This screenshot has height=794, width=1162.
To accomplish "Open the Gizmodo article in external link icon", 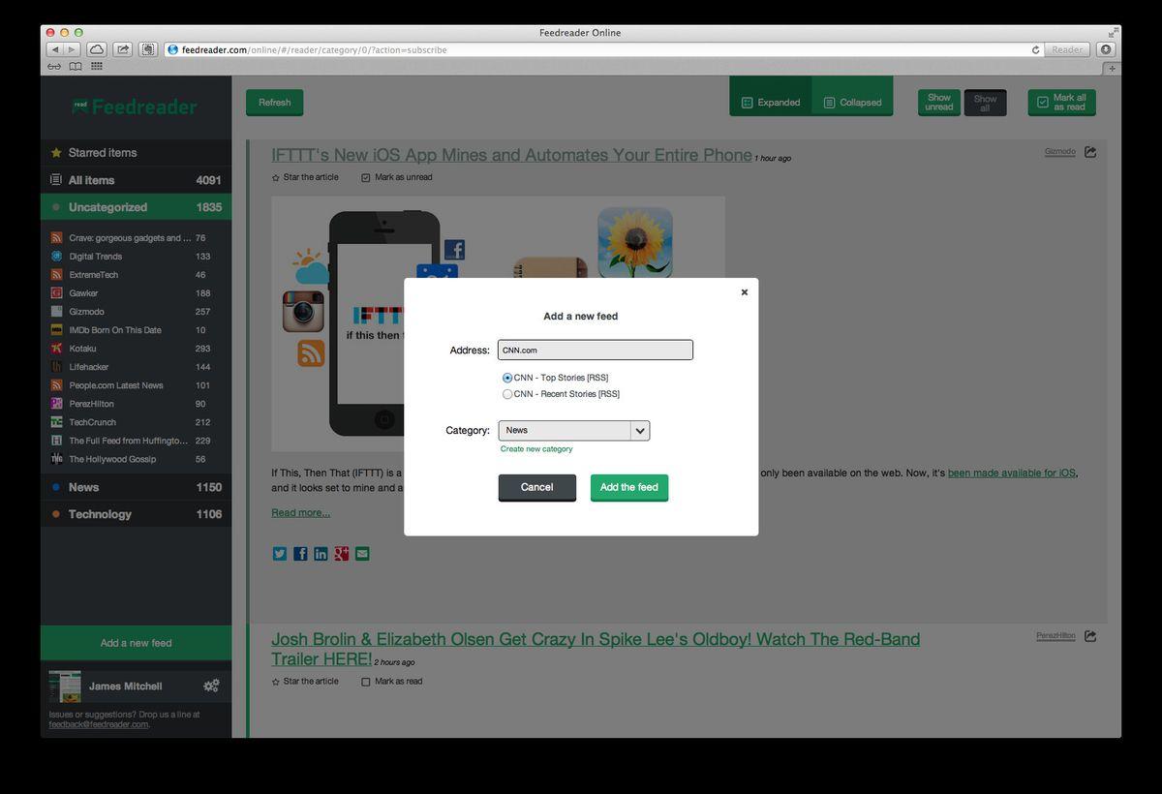I will pos(1090,151).
